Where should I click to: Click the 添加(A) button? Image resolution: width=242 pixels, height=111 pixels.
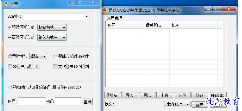112,95
